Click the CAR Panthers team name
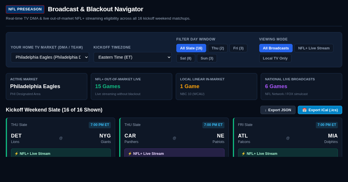This screenshot has width=348, height=182. (x=131, y=138)
